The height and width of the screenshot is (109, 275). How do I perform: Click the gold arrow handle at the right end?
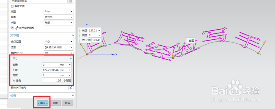(265, 42)
